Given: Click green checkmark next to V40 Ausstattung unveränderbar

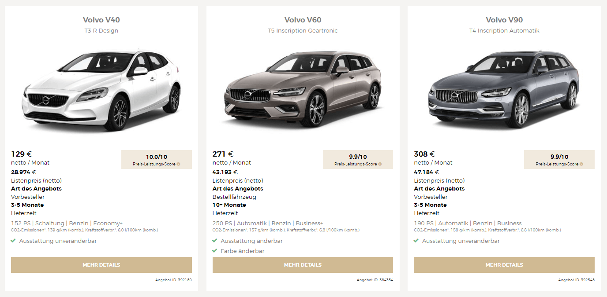Looking at the screenshot, I should click(13, 241).
